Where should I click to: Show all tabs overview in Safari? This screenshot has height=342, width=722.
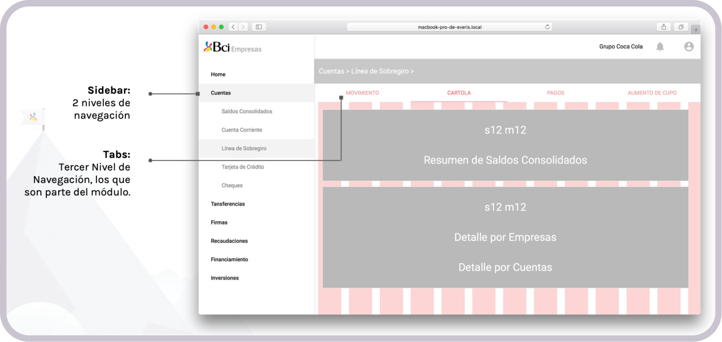681,27
